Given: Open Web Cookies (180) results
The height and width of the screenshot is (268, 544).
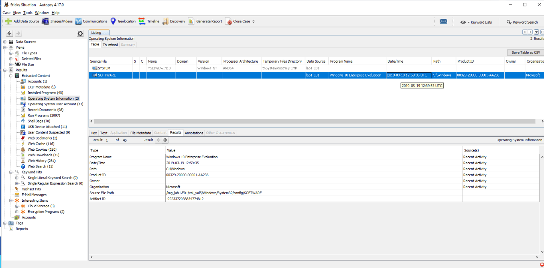Looking at the screenshot, I should tap(42, 150).
